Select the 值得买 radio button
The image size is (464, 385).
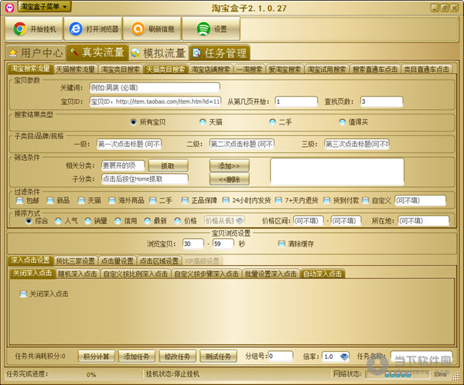(343, 122)
